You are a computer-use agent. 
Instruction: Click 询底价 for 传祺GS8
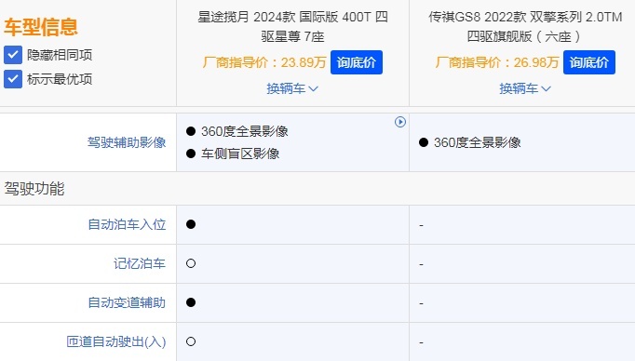589,62
